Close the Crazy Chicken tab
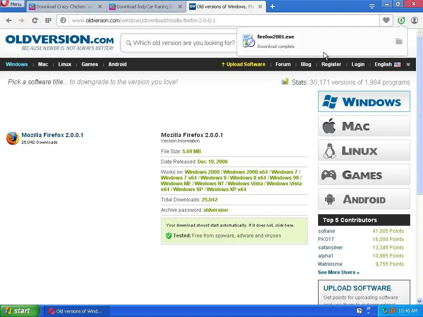Screen dimensions: 423x317 tap(100, 7)
